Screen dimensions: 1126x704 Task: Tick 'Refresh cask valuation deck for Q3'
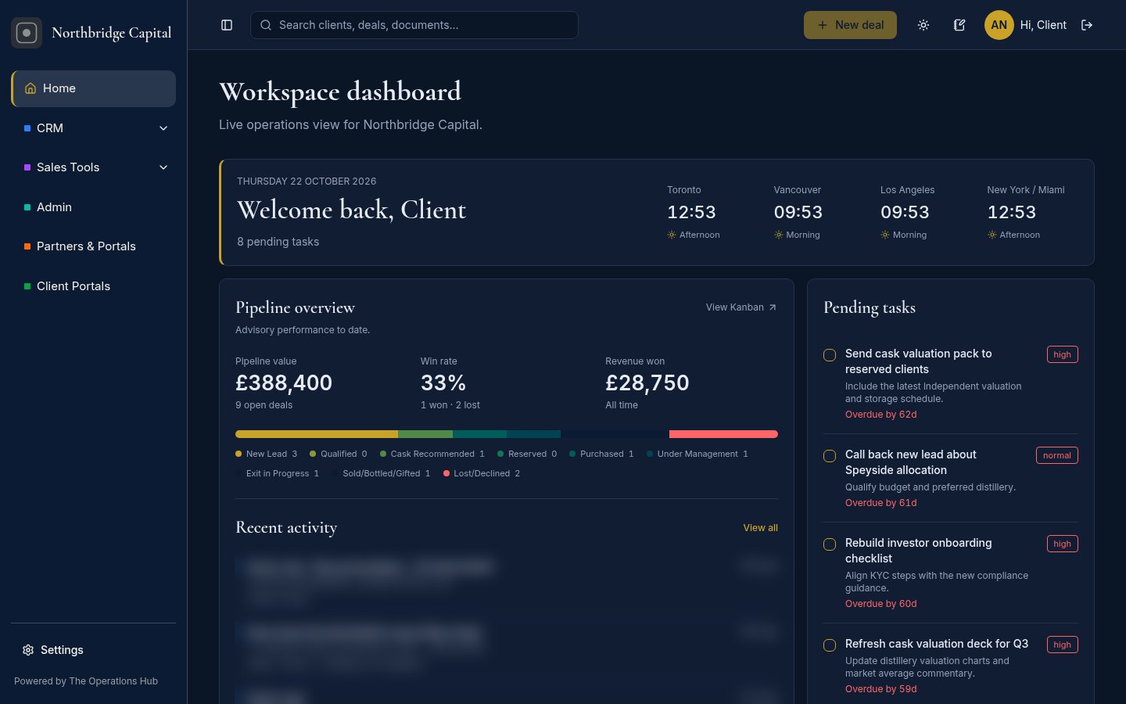click(x=830, y=645)
